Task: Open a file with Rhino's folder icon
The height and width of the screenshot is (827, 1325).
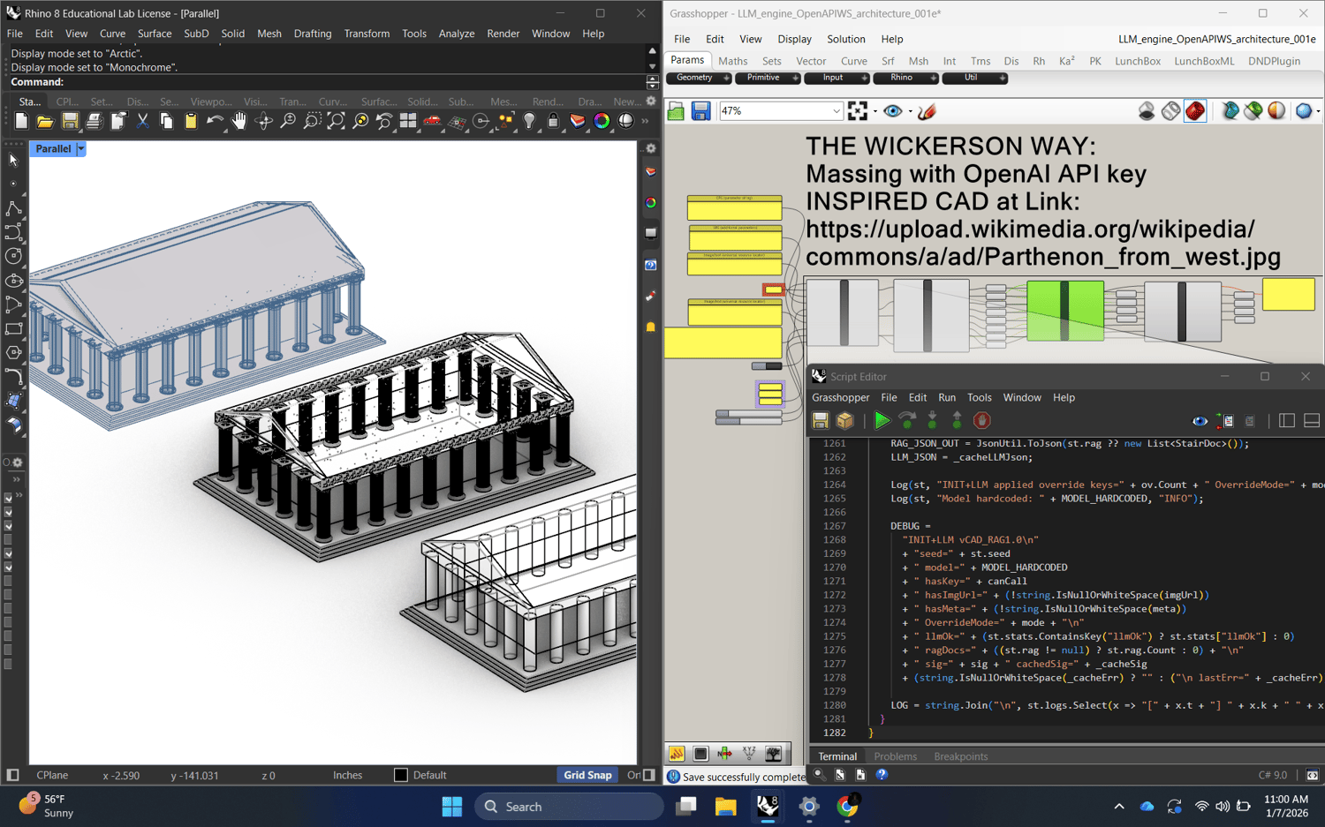Action: click(45, 122)
